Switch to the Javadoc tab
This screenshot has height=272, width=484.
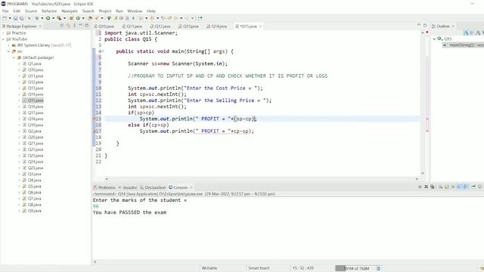click(128, 187)
